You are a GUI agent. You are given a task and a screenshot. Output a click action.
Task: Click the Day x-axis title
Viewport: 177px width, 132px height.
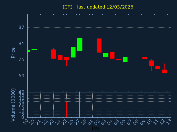(x=96, y=128)
